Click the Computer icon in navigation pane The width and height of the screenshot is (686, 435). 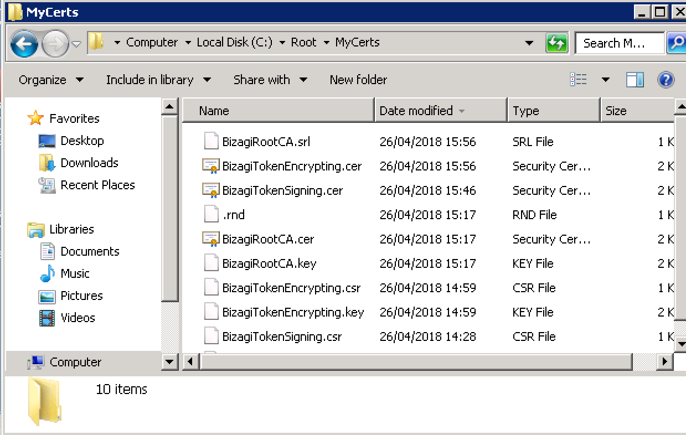(x=36, y=362)
